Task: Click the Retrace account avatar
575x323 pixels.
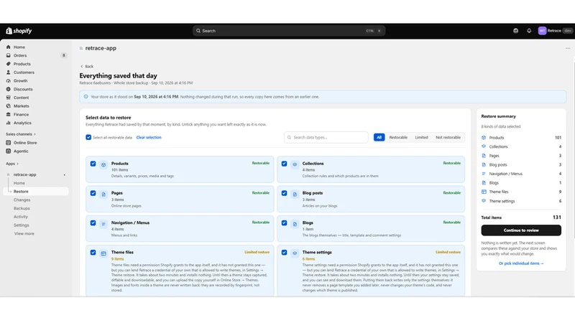Action: pos(542,31)
